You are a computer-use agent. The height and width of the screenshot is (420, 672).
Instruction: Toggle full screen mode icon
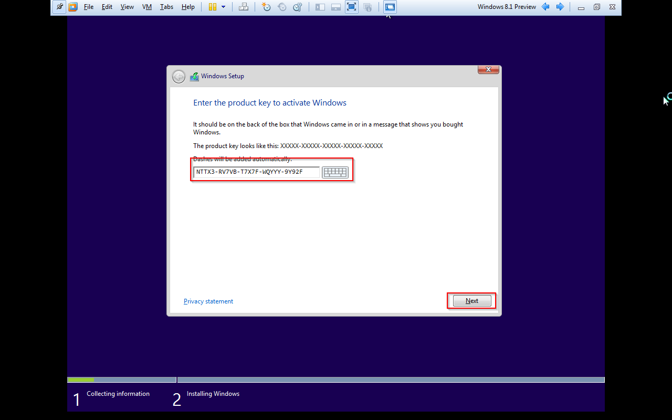pyautogui.click(x=352, y=7)
